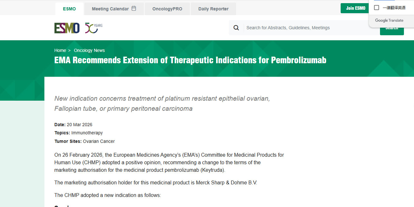Click the magnifying glass search icon
The width and height of the screenshot is (414, 207).
click(236, 28)
